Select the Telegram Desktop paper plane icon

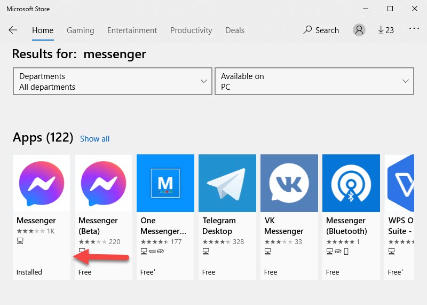click(227, 183)
